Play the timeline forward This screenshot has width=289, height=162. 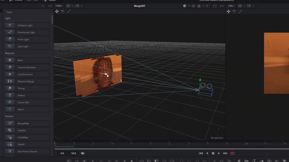click(219, 153)
